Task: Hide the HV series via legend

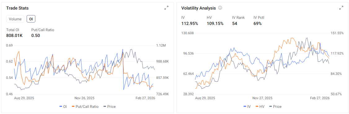Action: coord(260,107)
